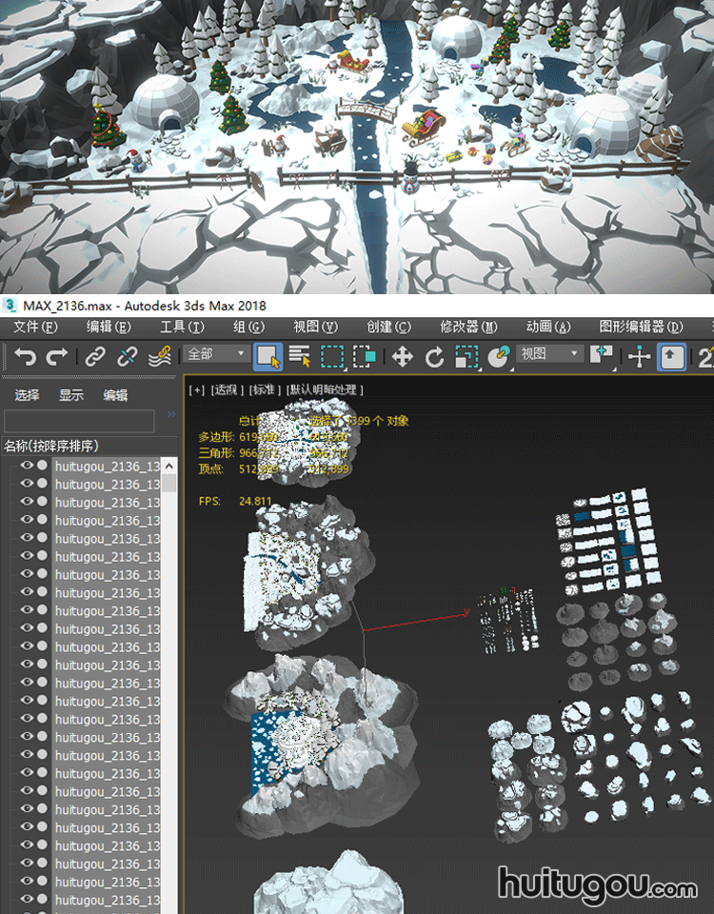Select the Bind to Space Warp tool
This screenshot has width=714, height=914.
pyautogui.click(x=159, y=356)
